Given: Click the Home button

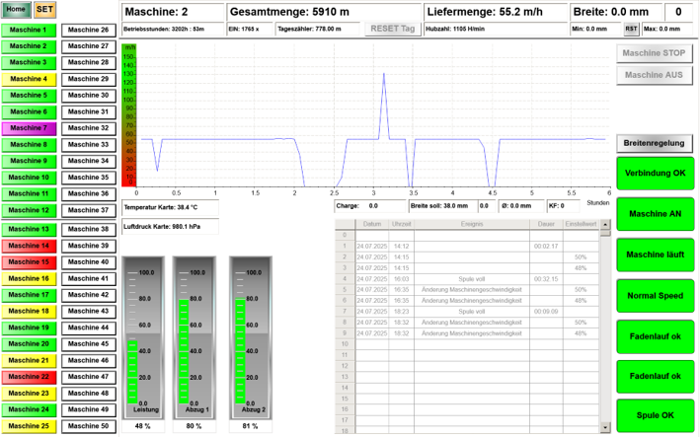Looking at the screenshot, I should click(x=15, y=9).
